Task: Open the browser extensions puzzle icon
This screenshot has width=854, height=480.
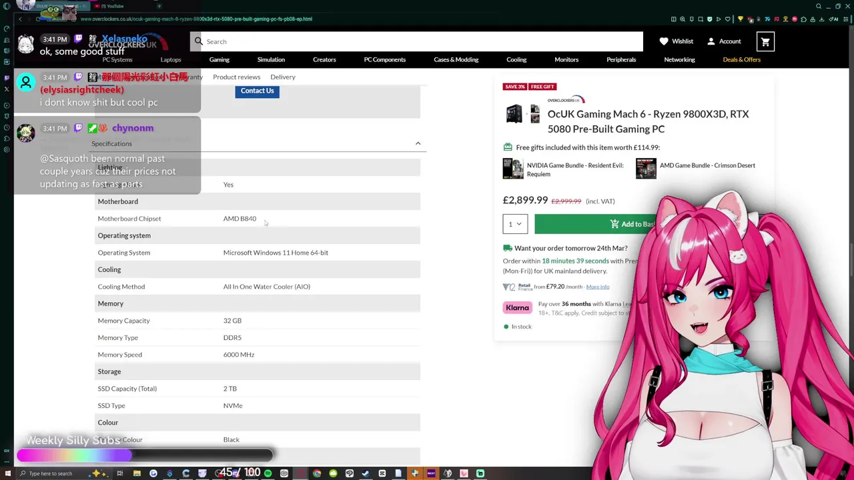Action: pyautogui.click(x=803, y=19)
